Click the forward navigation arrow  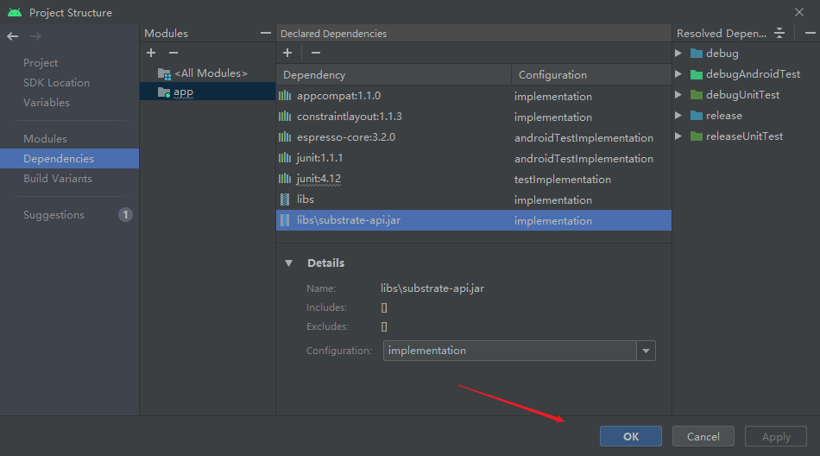click(x=35, y=36)
